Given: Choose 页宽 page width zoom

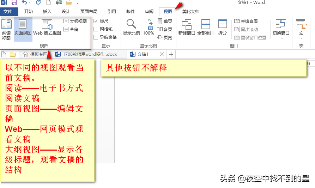Looking at the screenshot, I should tap(165, 37).
